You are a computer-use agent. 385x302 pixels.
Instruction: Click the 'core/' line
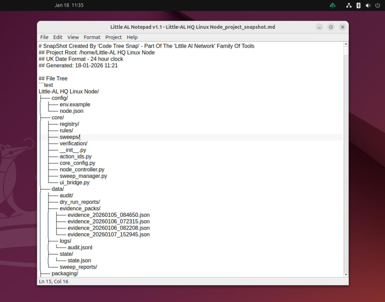coord(58,118)
